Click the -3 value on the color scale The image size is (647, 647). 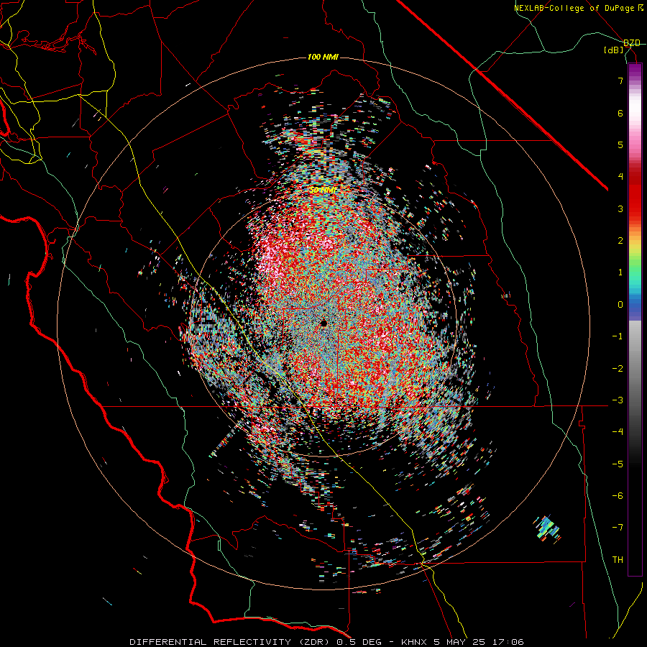[618, 400]
